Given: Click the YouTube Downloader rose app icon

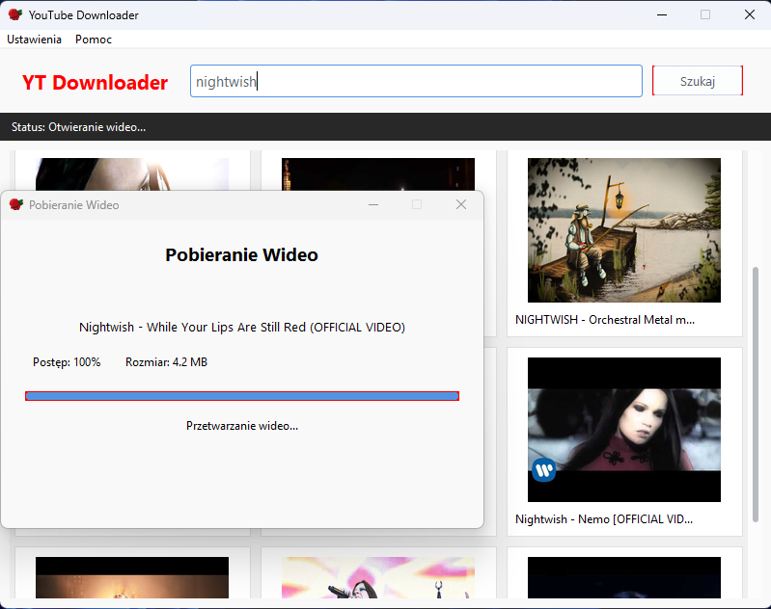Looking at the screenshot, I should coord(15,14).
